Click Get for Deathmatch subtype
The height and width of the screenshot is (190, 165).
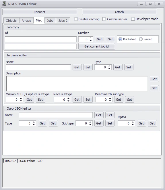coord(119,100)
